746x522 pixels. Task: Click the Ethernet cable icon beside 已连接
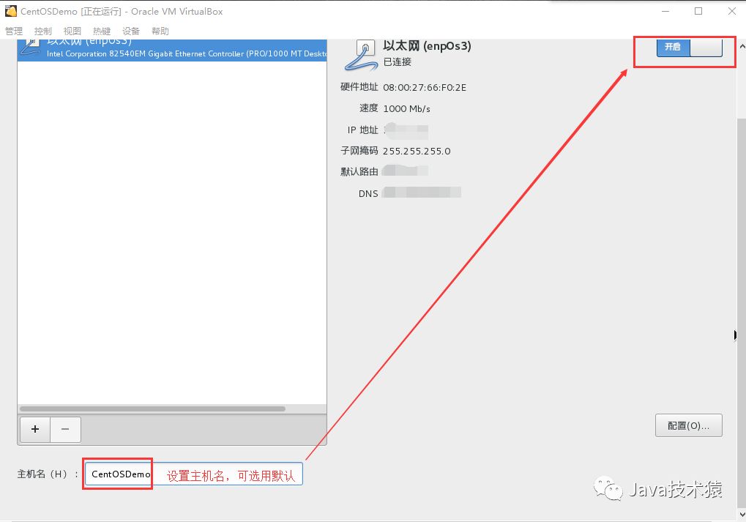click(x=362, y=56)
